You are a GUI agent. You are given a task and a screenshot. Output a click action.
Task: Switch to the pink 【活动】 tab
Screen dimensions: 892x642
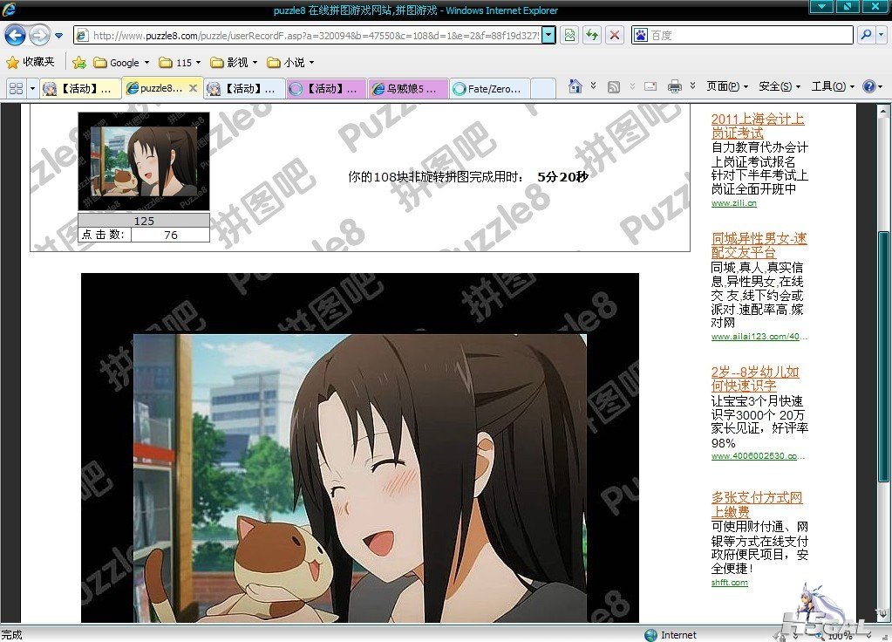coord(326,88)
